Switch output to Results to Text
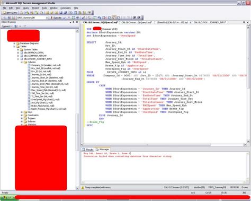Image resolution: width=251 pixels, height=201 pixels. [x=110, y=18]
